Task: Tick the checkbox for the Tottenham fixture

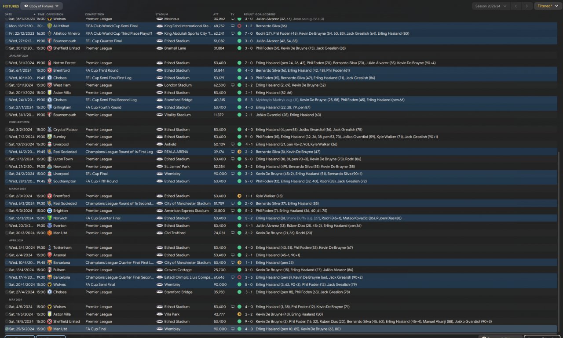Action: 7,247
